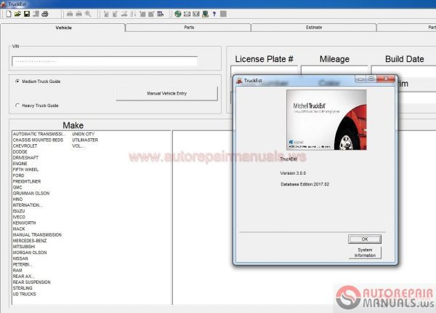Click the sort (A-Z arrow) toolbar icon

[133, 14]
